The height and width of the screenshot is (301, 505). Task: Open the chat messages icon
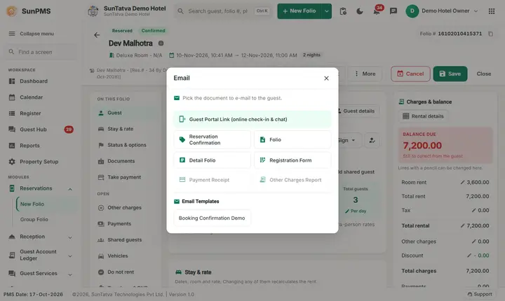[393, 11]
